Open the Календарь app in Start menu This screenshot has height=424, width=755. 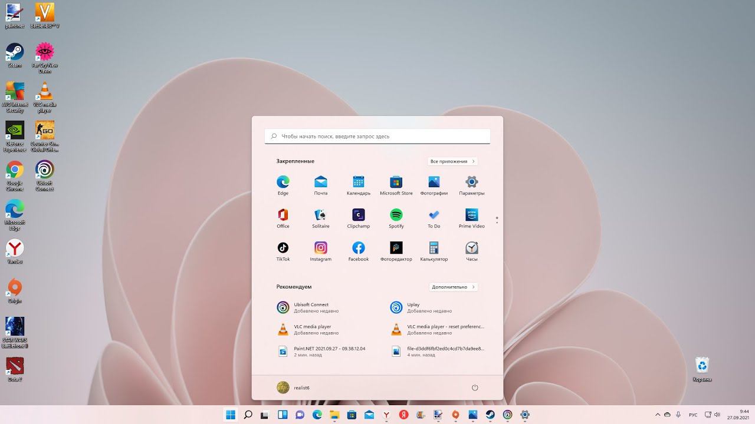click(x=359, y=185)
